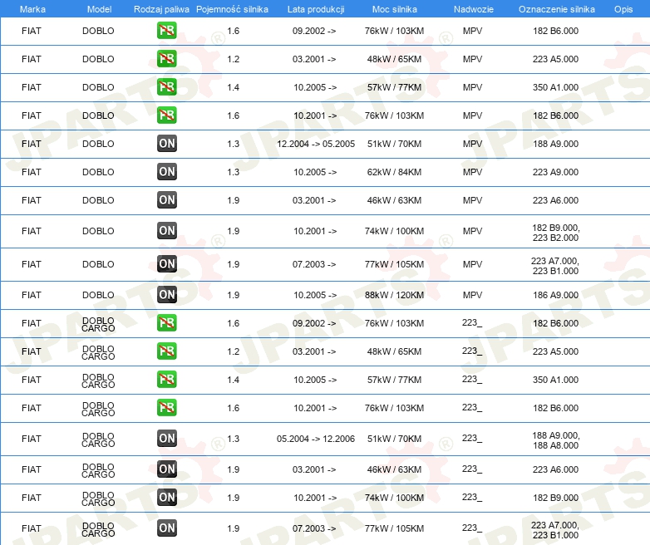
Task: Select the ON diesel icon for DOBLO CARGO 77kW / 105KM
Action: point(166,528)
